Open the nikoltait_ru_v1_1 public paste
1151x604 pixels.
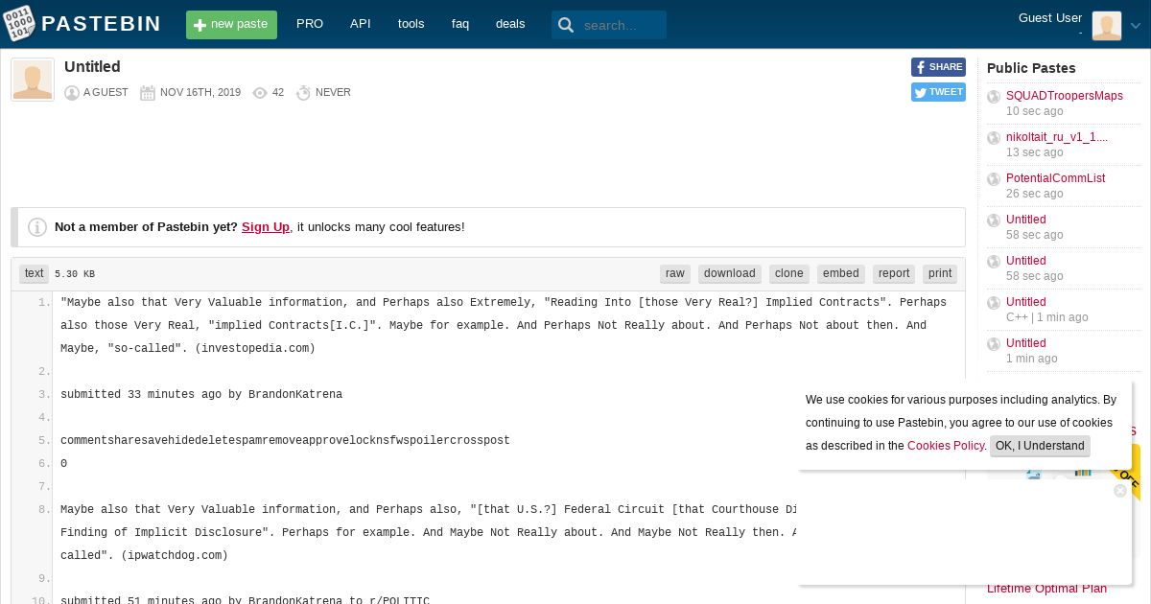1057,137
